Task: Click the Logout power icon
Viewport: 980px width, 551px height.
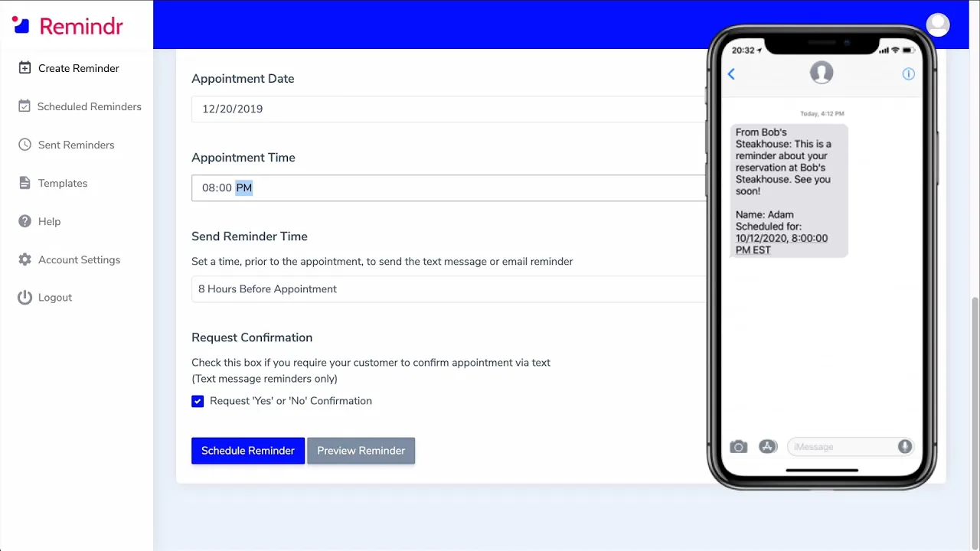Action: pyautogui.click(x=24, y=298)
